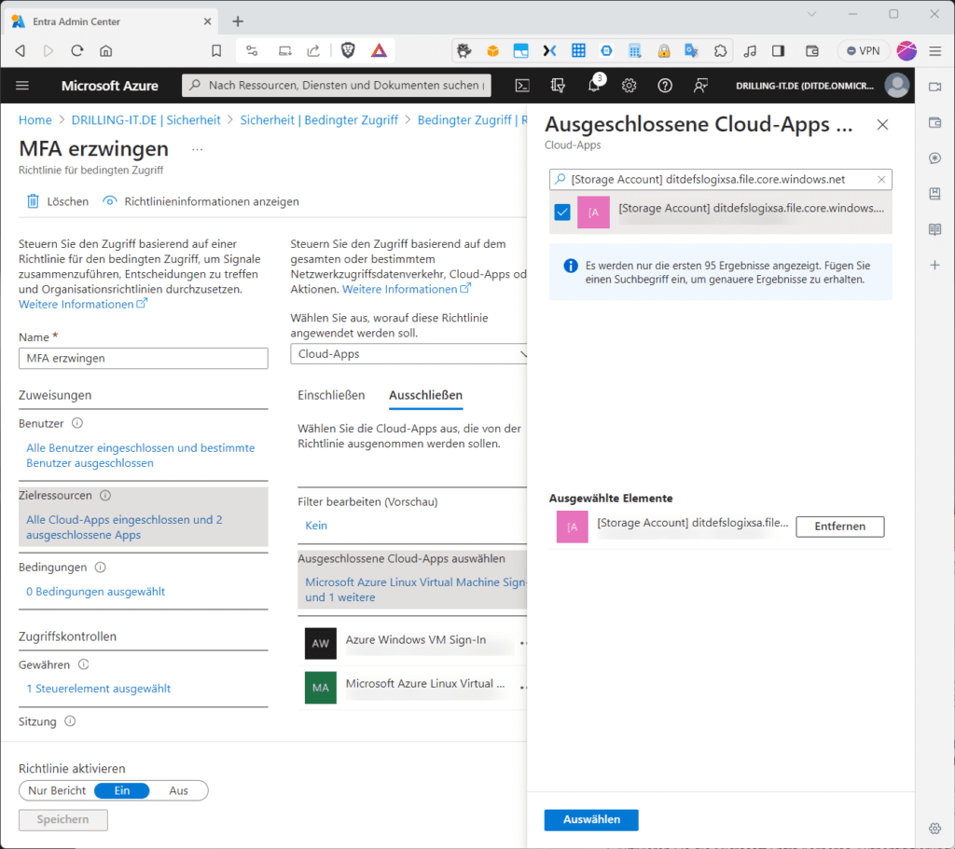Viewport: 955px width, 849px height.
Task: Open options for Azure Windows VM Sign-In
Action: click(523, 643)
